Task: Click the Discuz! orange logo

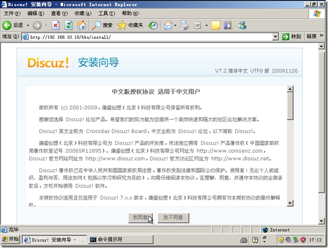Action: [x=48, y=62]
